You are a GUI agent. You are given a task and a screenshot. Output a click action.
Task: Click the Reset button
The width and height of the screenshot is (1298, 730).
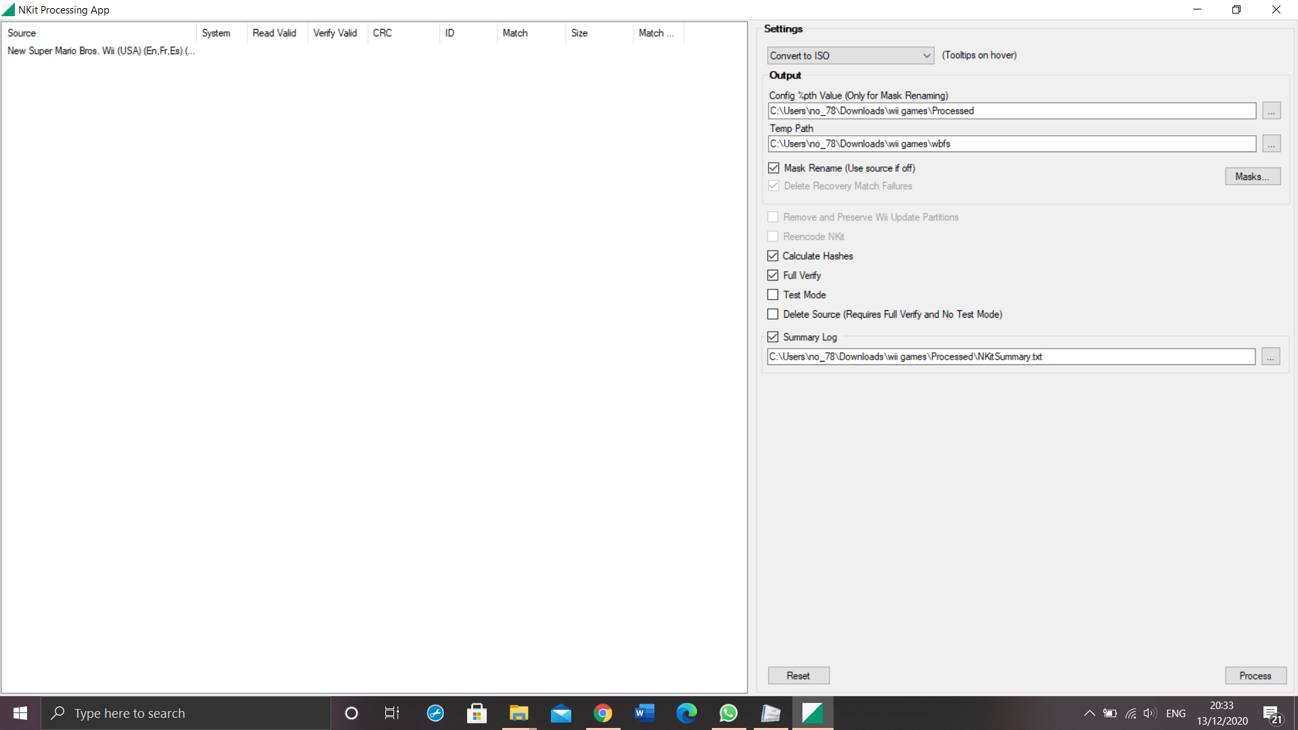tap(798, 676)
